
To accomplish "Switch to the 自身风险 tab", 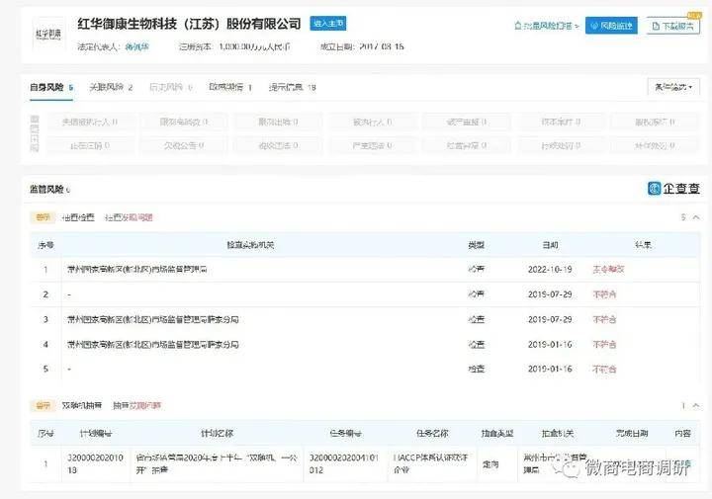I will 50,88.
